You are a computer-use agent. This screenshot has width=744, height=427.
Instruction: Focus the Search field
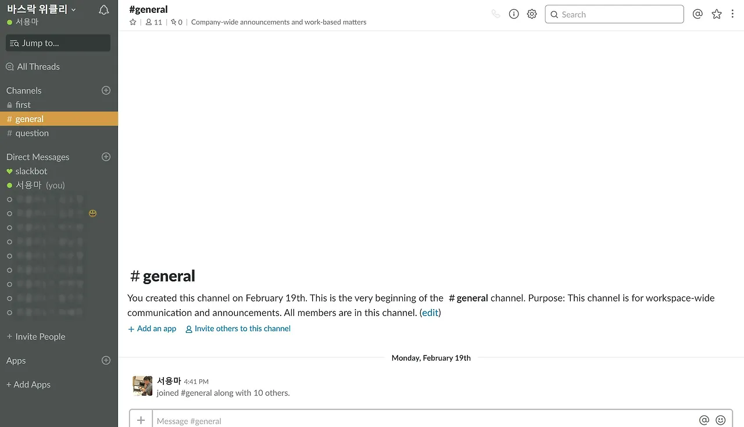point(614,14)
